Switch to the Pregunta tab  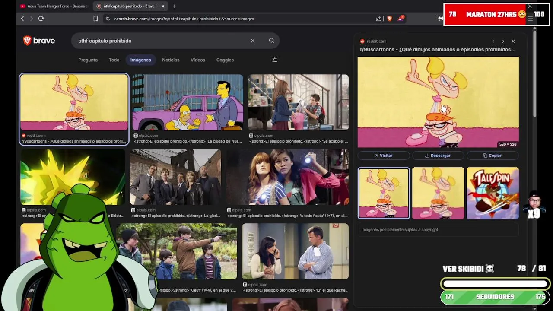click(88, 60)
